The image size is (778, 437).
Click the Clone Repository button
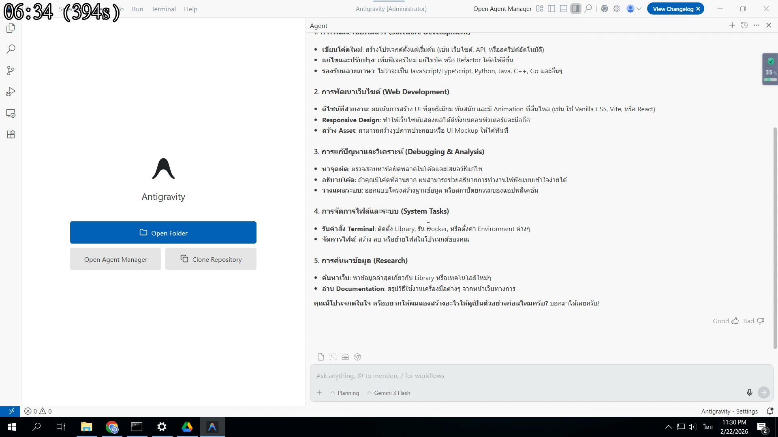pos(211,259)
